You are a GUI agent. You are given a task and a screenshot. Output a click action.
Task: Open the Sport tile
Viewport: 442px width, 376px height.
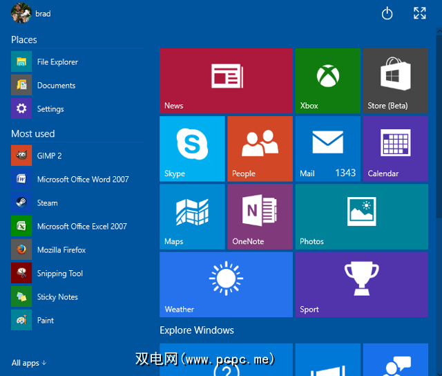(x=362, y=285)
